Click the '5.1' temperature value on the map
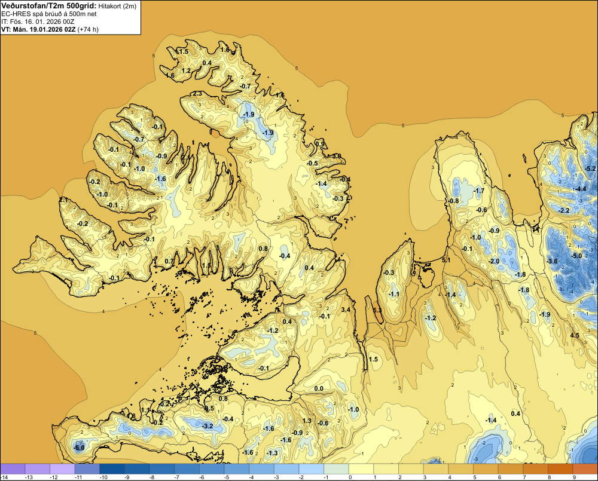Viewport: 598px width, 481px height. click(x=446, y=260)
